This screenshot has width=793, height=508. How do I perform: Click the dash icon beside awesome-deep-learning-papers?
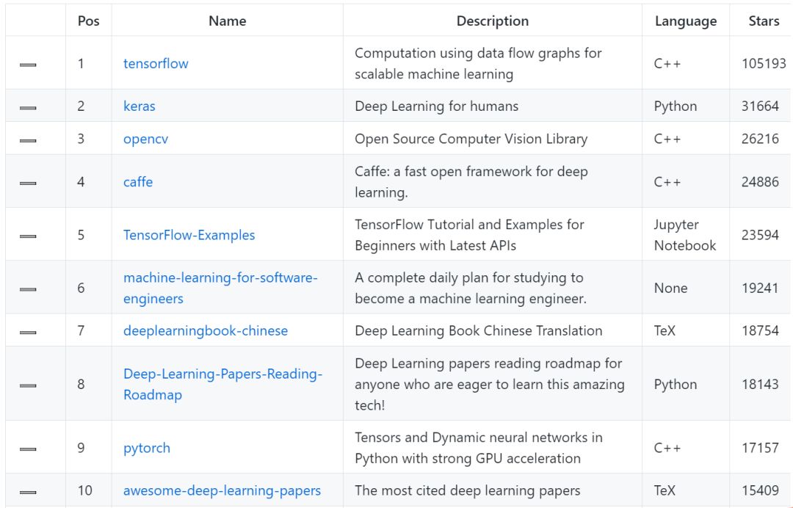coord(28,492)
